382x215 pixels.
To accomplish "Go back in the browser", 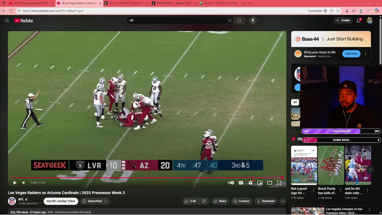I will [4, 11].
